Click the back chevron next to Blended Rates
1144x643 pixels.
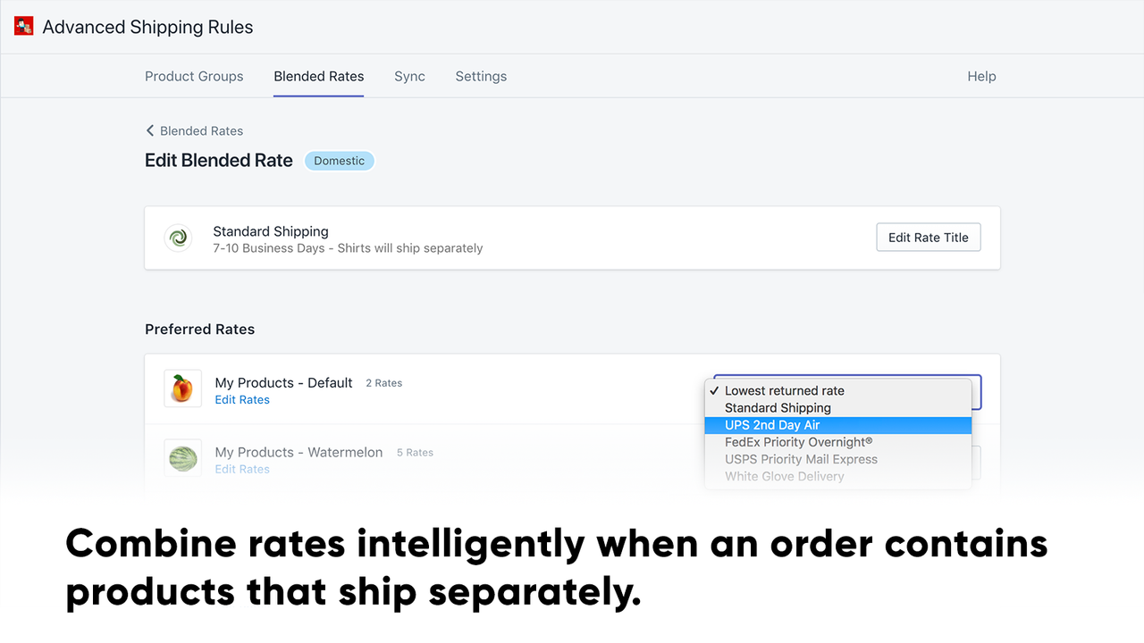click(x=150, y=130)
